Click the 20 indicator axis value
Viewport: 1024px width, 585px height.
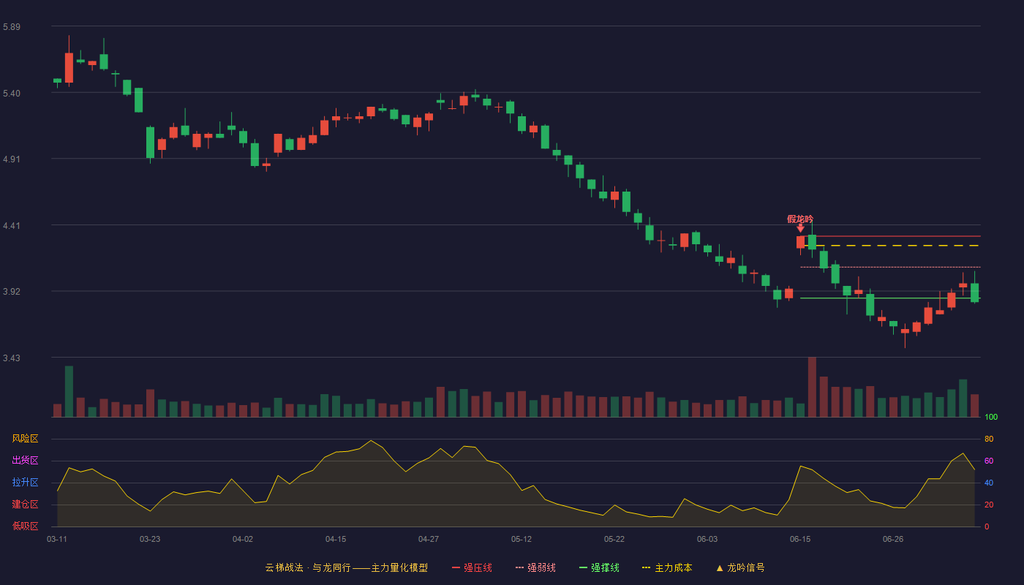pos(989,505)
